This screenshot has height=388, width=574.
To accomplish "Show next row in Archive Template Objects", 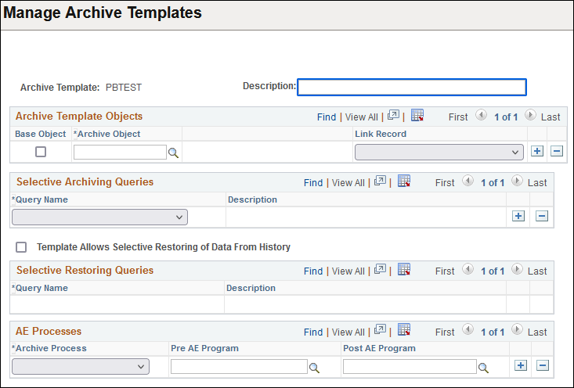I will (x=530, y=115).
